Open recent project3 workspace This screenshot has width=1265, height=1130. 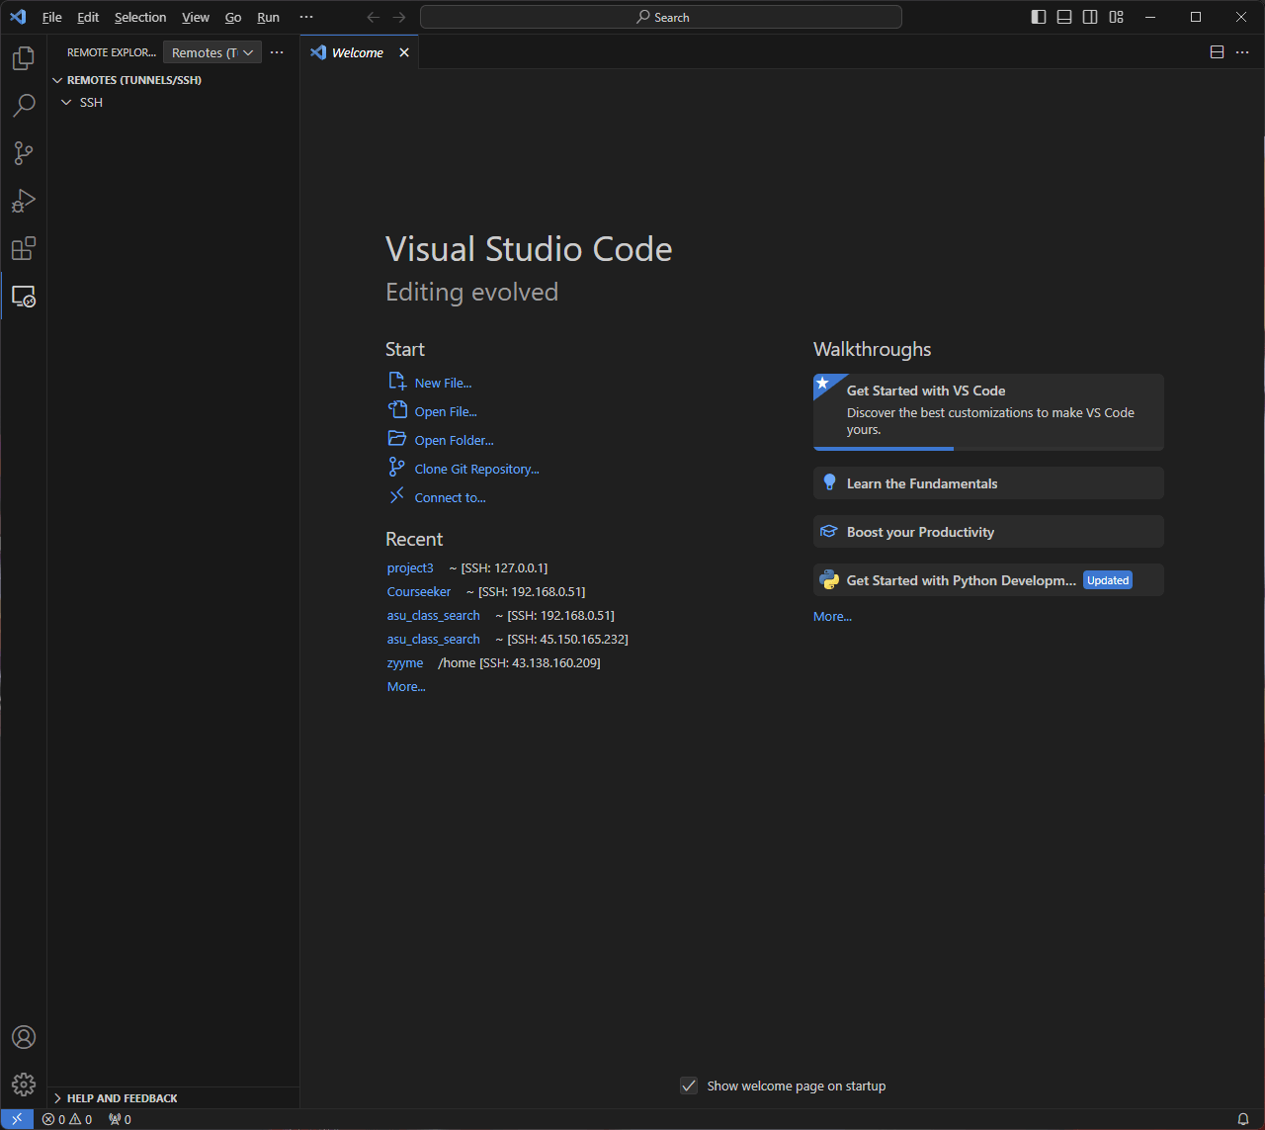tap(410, 568)
